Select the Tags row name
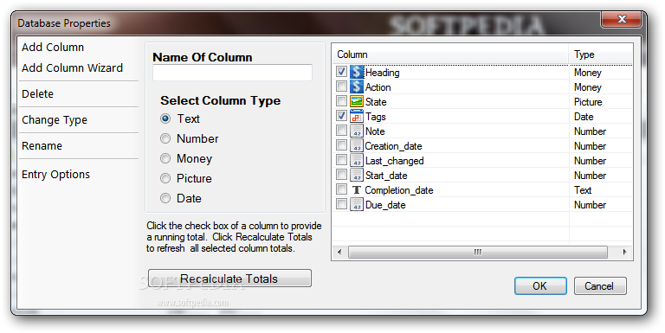 pyautogui.click(x=375, y=117)
